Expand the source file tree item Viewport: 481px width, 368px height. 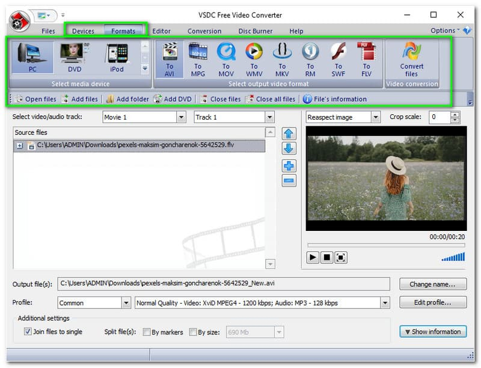click(20, 146)
